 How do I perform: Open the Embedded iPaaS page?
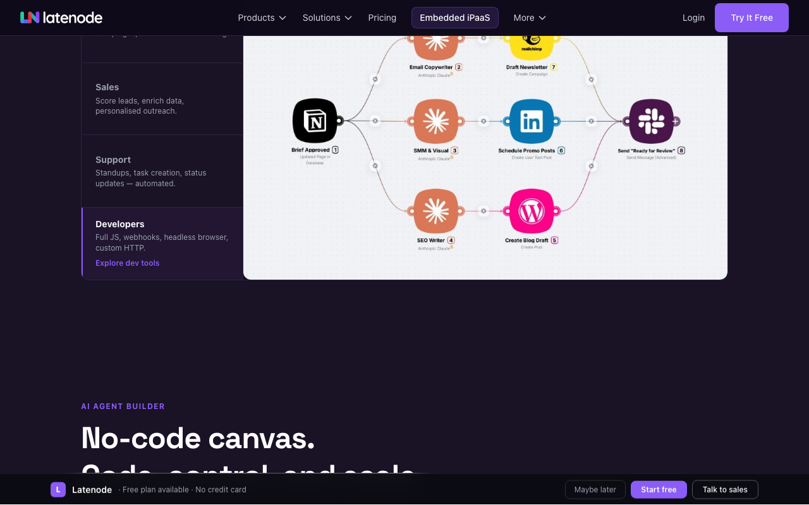click(455, 18)
